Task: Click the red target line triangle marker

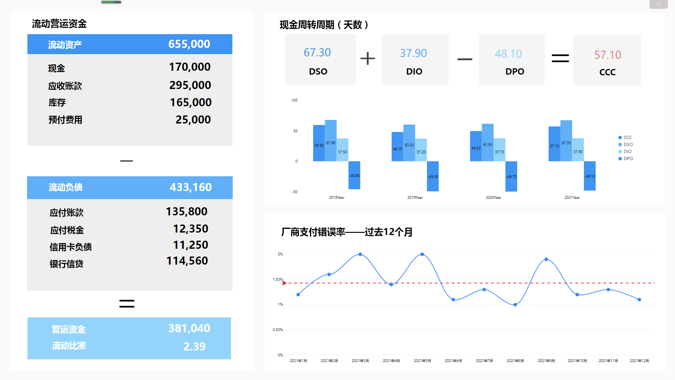Action: [x=284, y=283]
